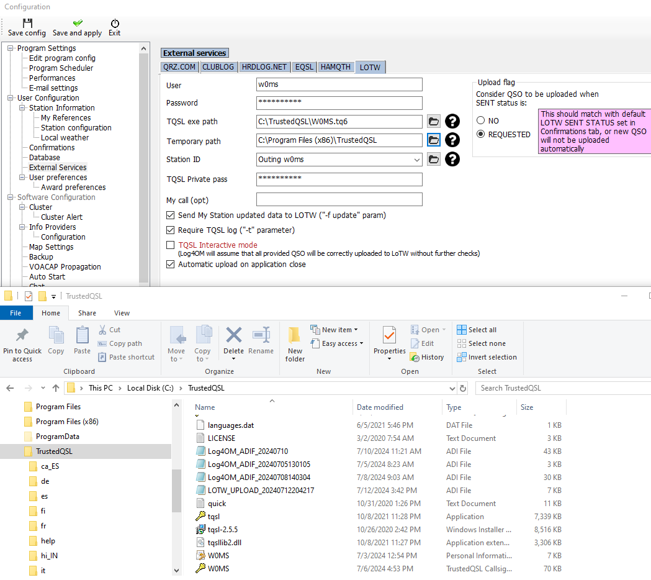
Task: Click Select none in Explorer ribbon
Action: click(481, 343)
